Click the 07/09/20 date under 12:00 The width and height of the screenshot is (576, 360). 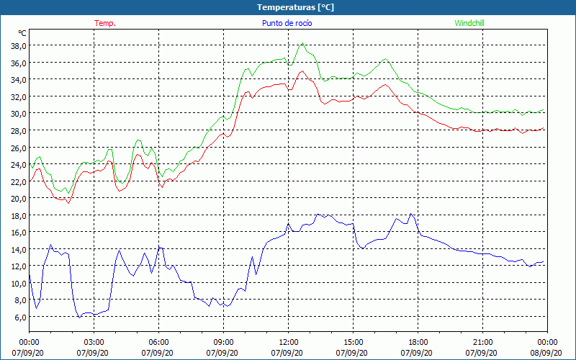[x=287, y=353]
